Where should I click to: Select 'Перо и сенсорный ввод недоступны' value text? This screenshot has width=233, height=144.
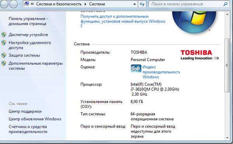pyautogui.click(x=153, y=131)
